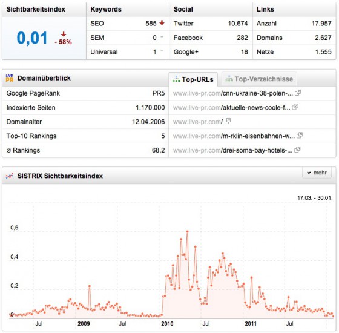Click the sitemap icon in Top-Verzeichnisse tab

pyautogui.click(x=229, y=79)
